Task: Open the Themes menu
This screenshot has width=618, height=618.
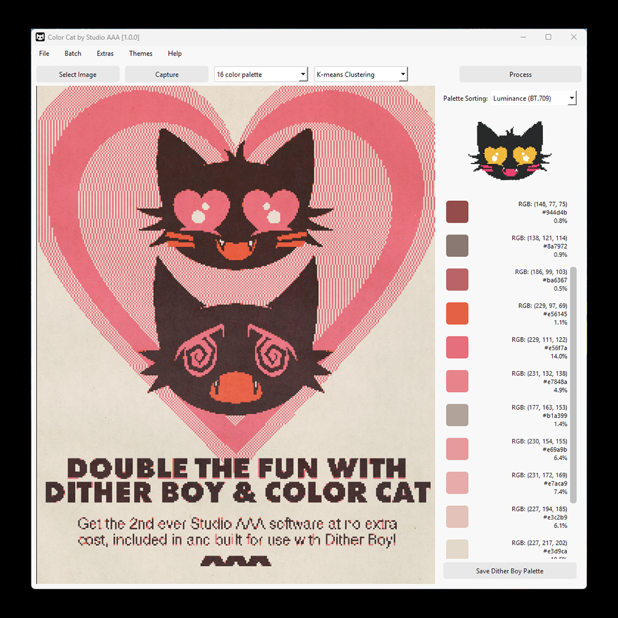Action: [x=140, y=53]
